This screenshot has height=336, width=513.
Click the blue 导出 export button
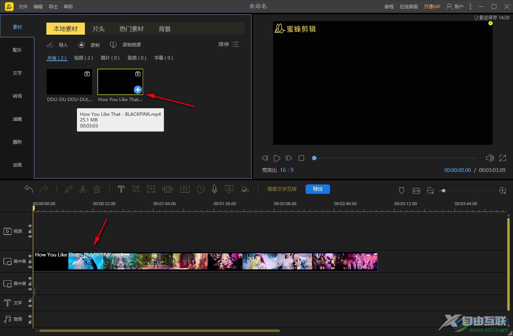[318, 189]
